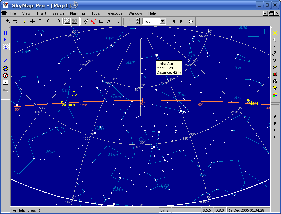Toggle Sun display icon
Viewport: 281px width, 214px height.
tap(275, 33)
